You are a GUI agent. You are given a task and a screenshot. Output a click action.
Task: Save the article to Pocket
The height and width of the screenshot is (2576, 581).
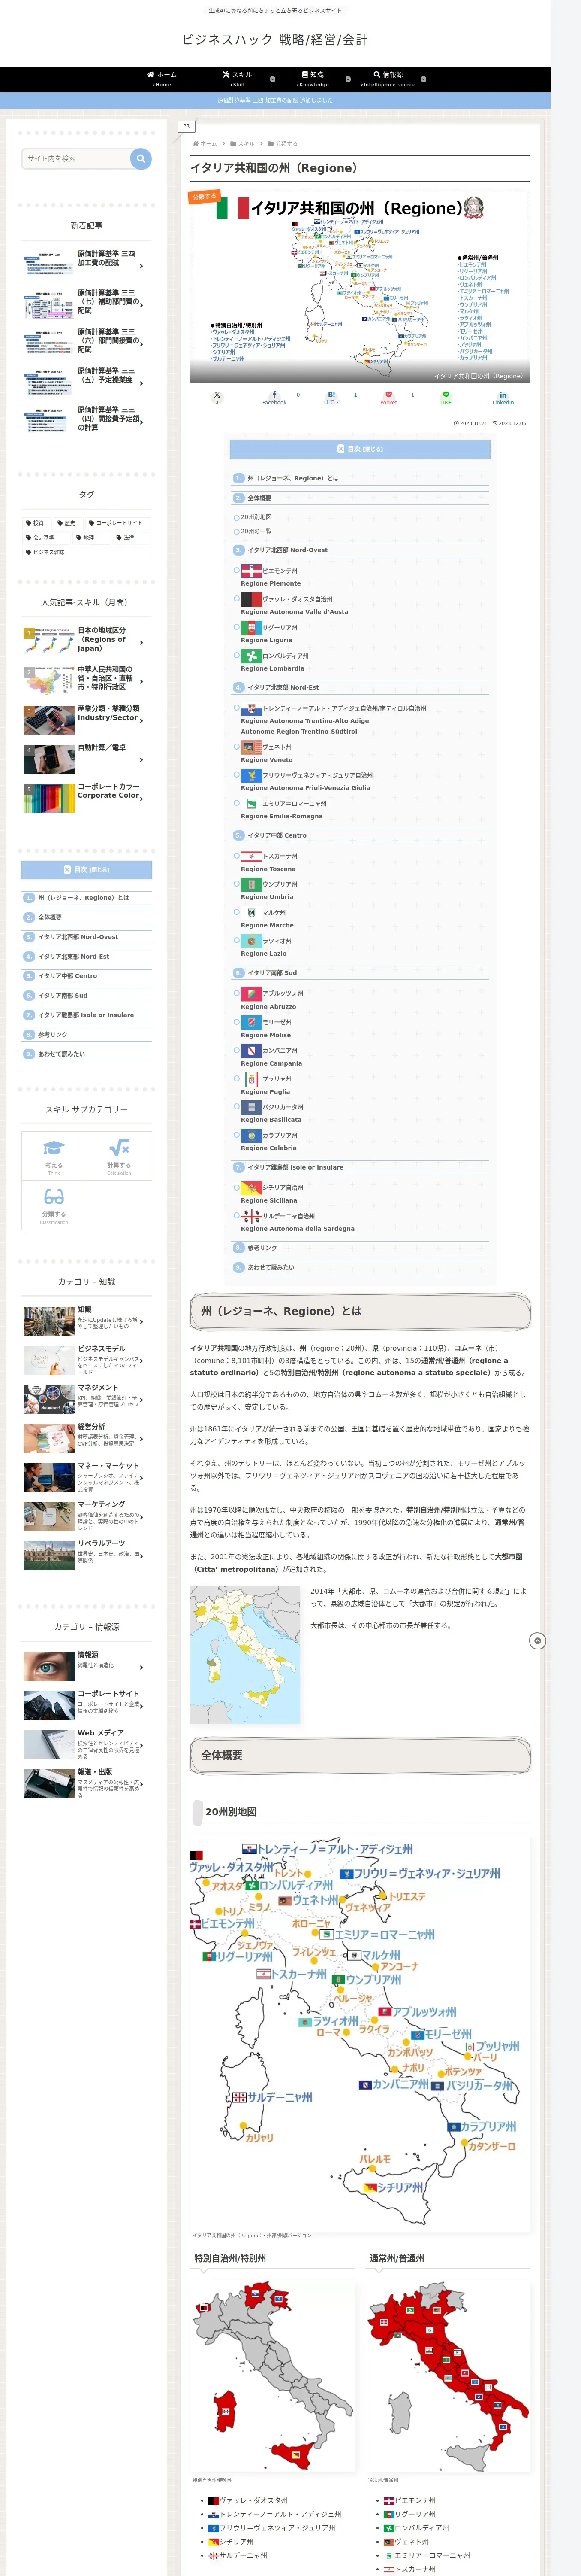[x=388, y=397]
